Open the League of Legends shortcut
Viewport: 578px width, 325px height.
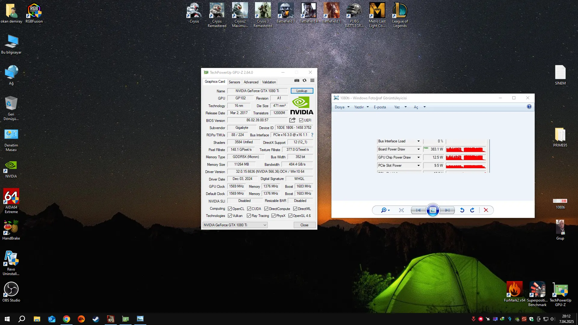400,15
